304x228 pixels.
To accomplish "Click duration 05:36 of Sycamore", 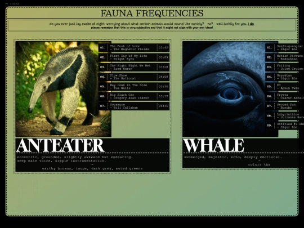I will pyautogui.click(x=163, y=106).
